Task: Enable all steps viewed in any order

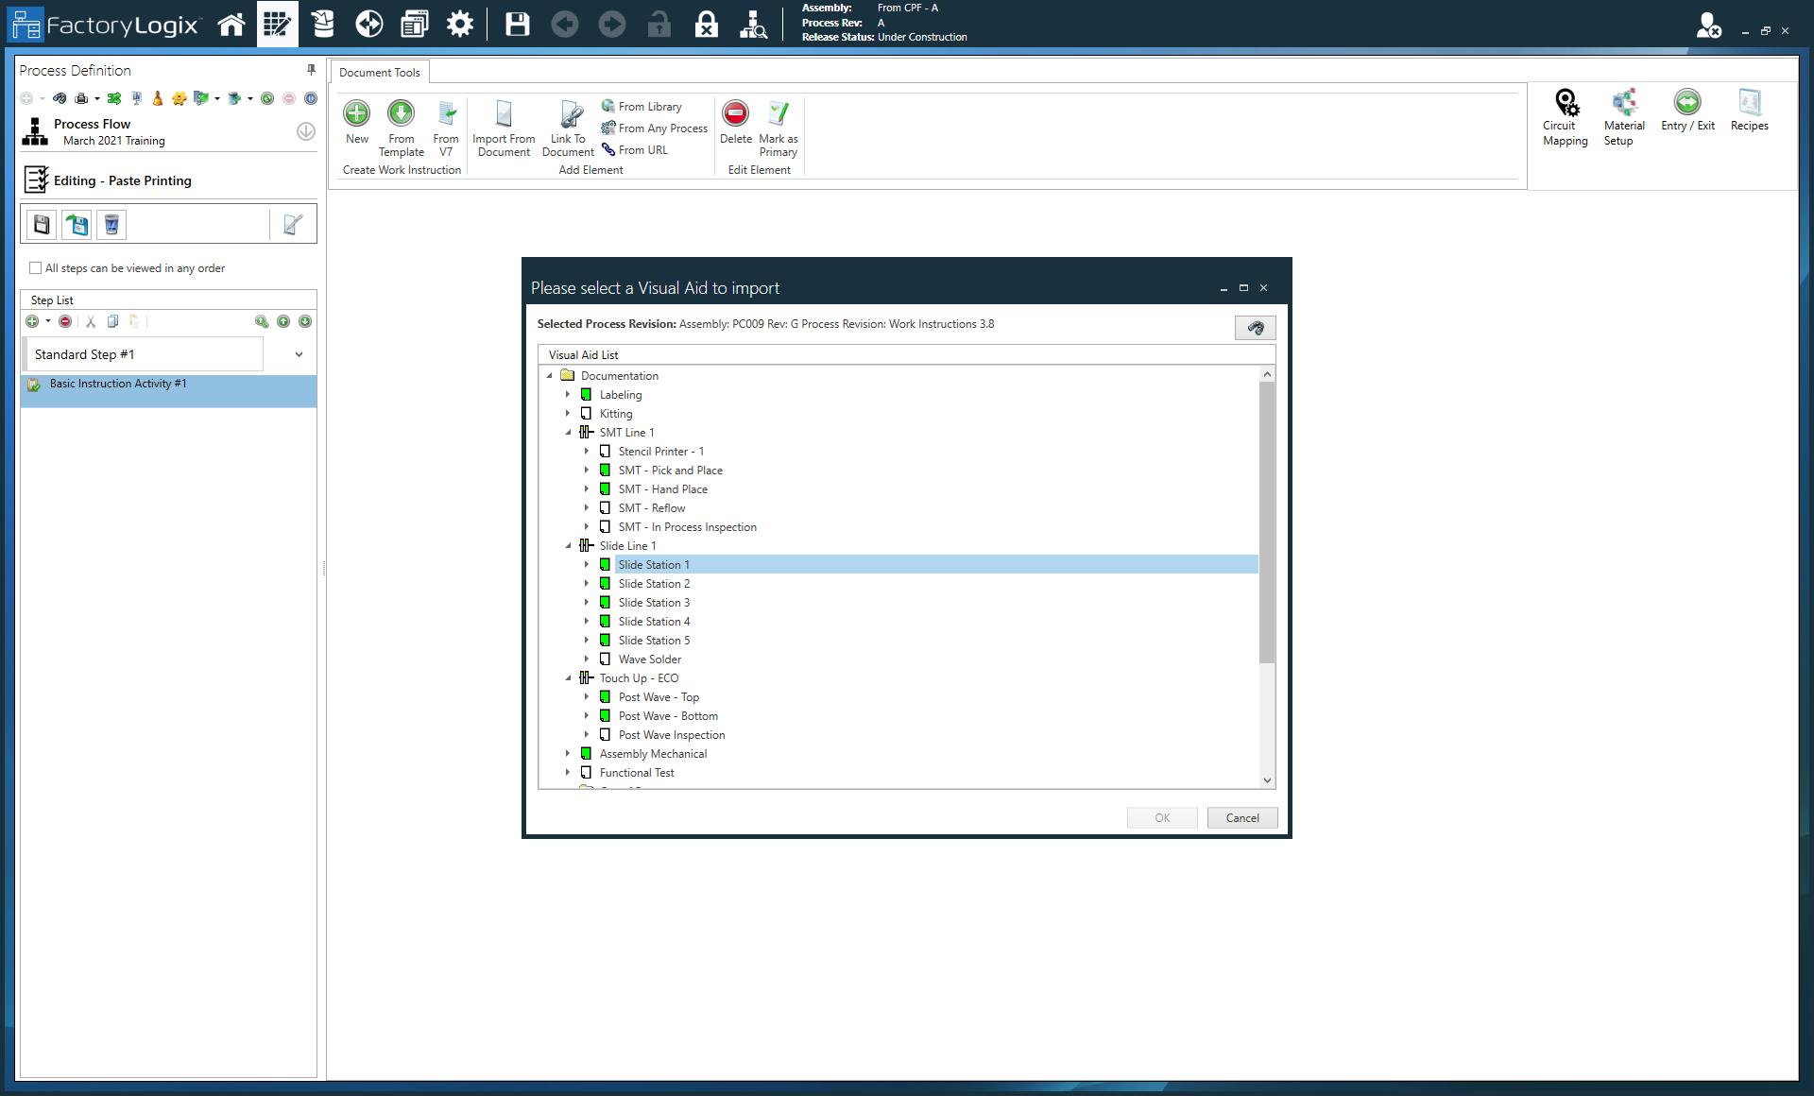Action: (x=36, y=268)
